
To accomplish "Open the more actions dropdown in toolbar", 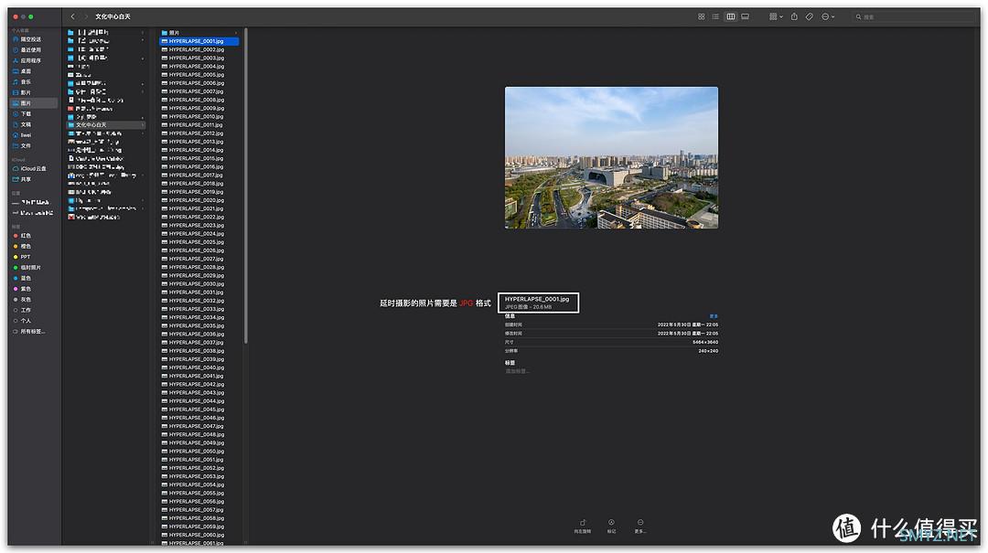I will tap(827, 16).
